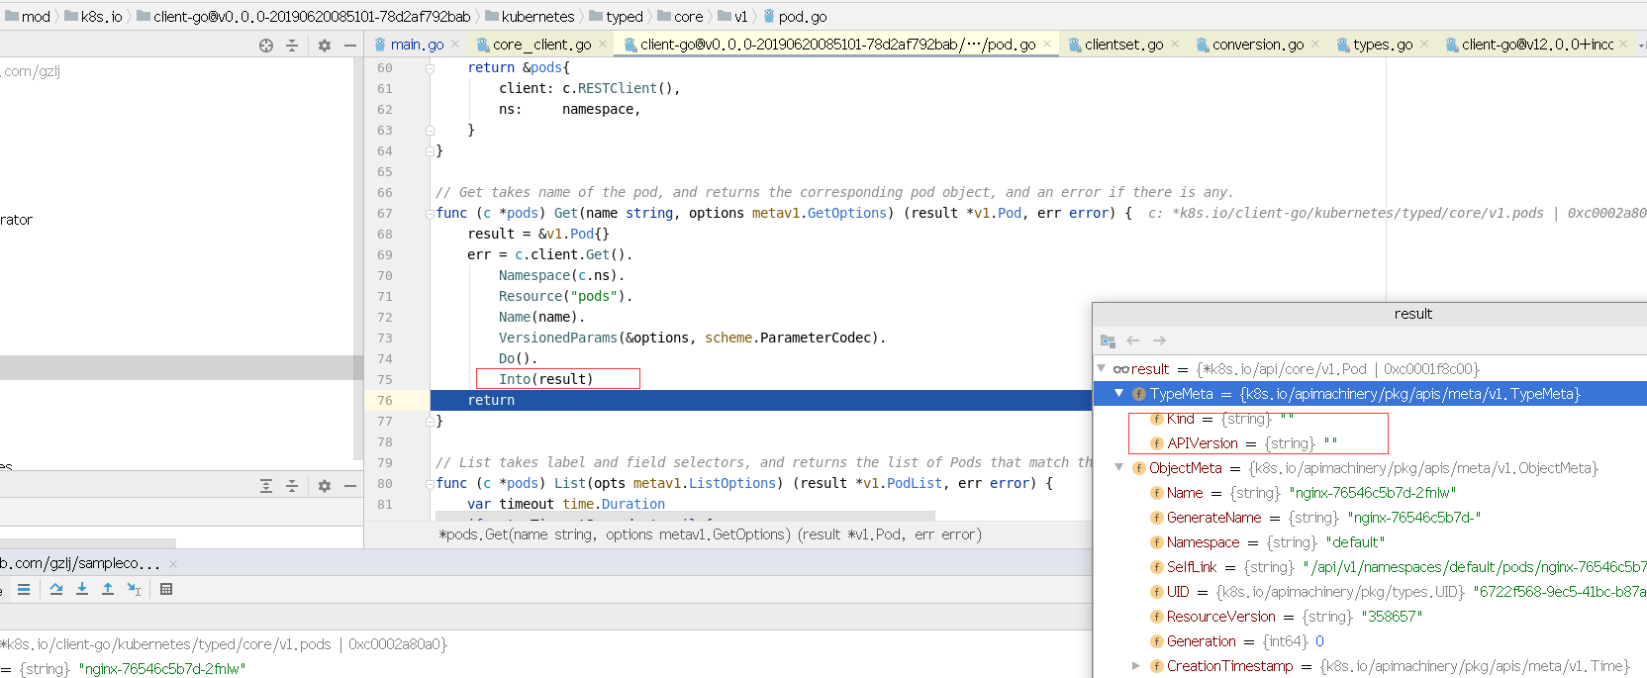Click the kubernetes breadcrumb folder
This screenshot has width=1647, height=678.
(x=530, y=17)
